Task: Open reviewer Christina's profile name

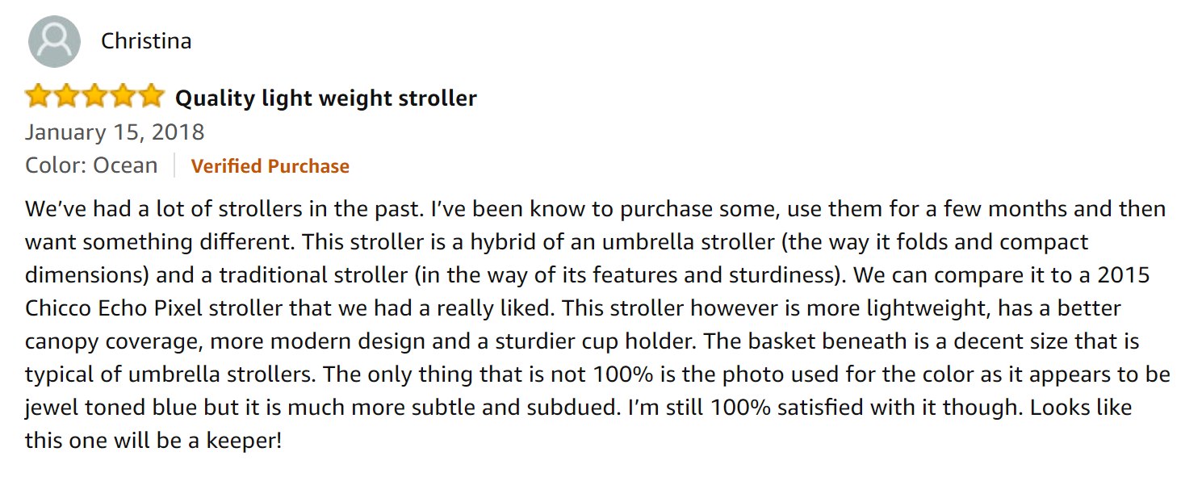Action: [x=146, y=41]
